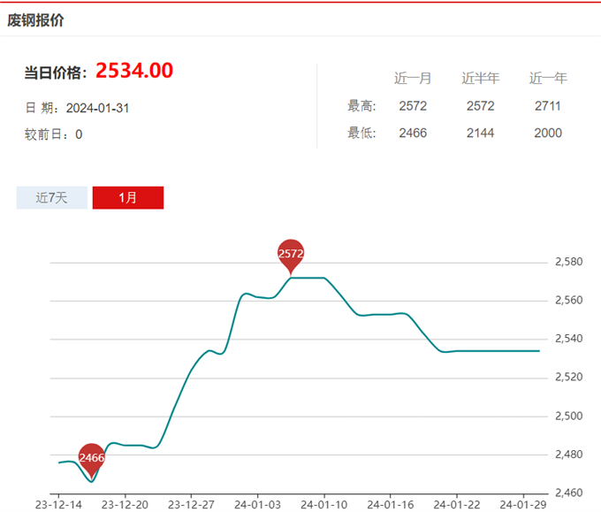The width and height of the screenshot is (601, 512).
Task: Click the 23-12-27 axis date label
Action: (191, 505)
